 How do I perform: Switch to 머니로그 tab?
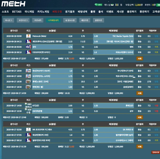tap(9, 20)
